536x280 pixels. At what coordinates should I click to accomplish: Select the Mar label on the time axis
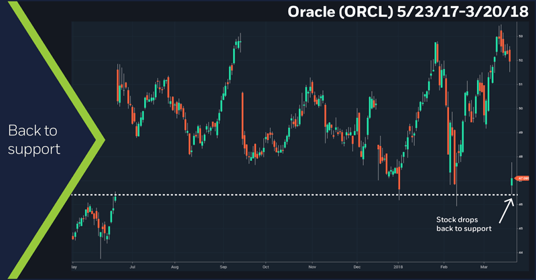(x=482, y=265)
